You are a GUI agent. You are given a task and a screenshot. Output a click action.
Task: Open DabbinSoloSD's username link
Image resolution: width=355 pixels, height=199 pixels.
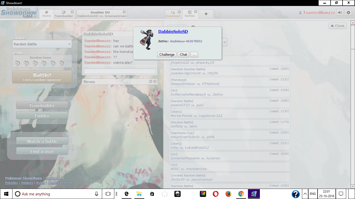tap(173, 31)
